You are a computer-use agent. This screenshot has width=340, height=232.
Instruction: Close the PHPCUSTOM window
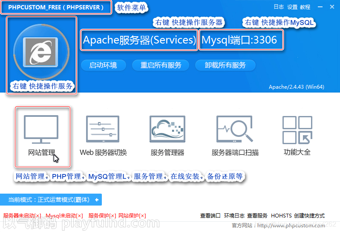tap(332, 7)
